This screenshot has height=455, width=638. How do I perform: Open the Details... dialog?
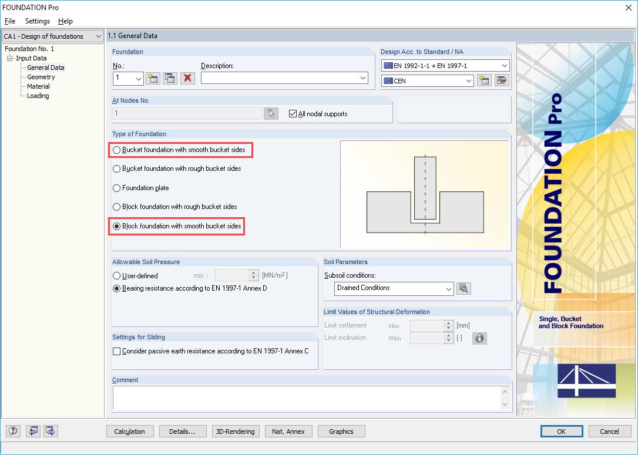[183, 431]
